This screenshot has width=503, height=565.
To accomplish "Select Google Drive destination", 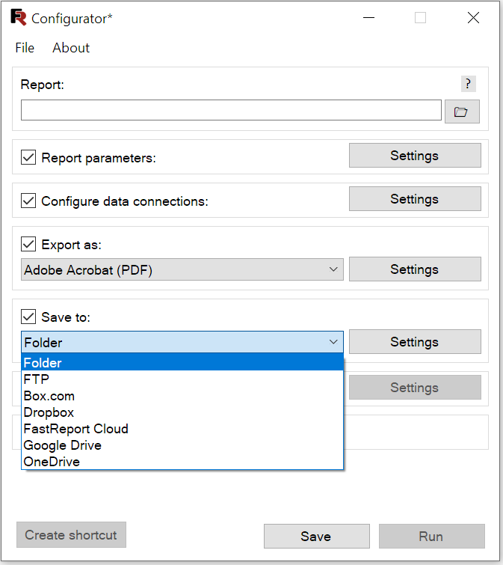I will click(182, 445).
